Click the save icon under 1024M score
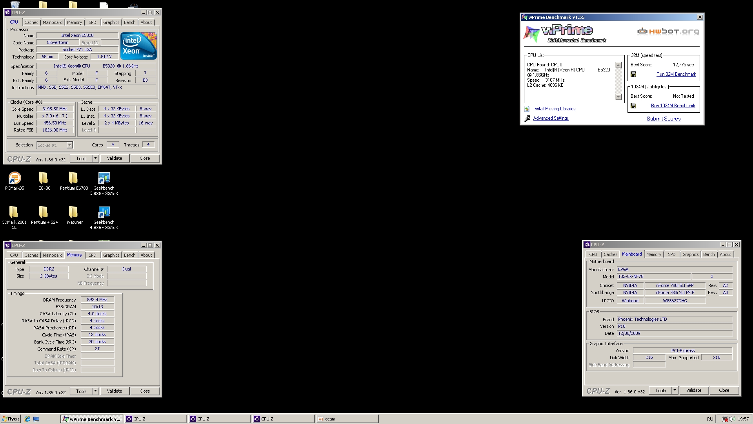Screen dimensions: 753x424 tap(633, 106)
